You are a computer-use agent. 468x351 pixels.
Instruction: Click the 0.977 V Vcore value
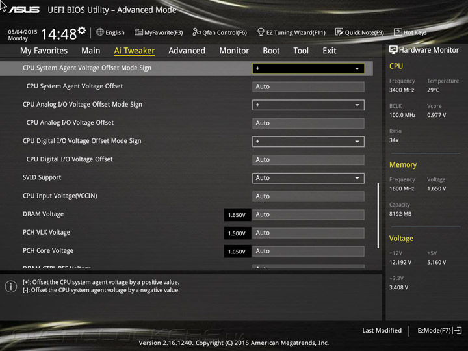tap(436, 115)
